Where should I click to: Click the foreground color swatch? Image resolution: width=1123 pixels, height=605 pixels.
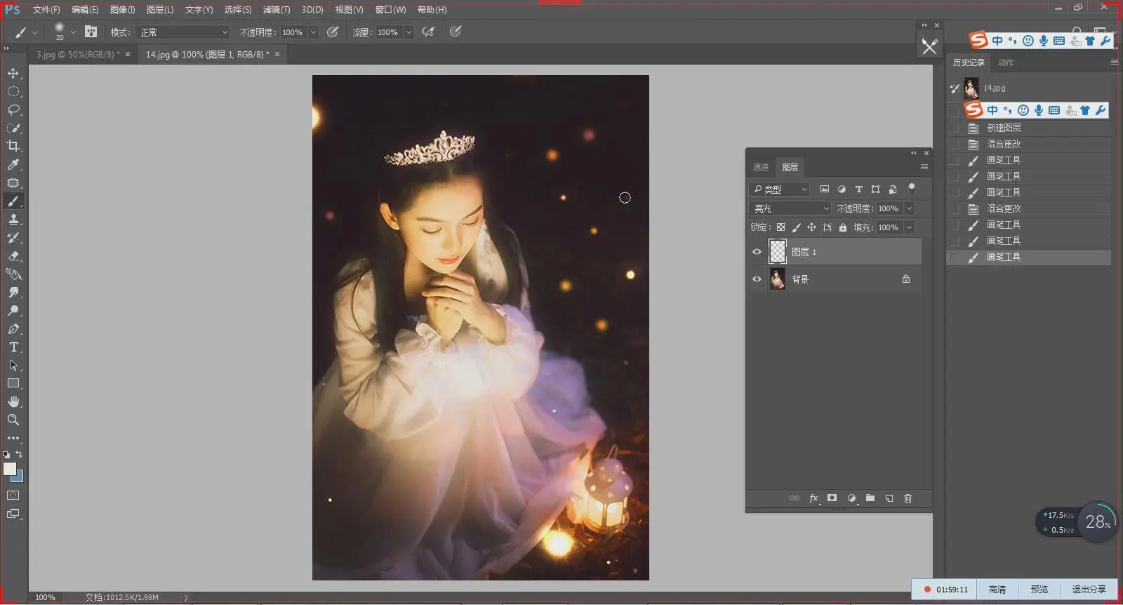pos(10,469)
